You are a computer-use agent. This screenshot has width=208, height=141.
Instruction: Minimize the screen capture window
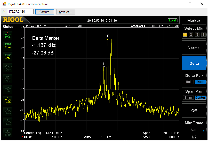click(x=178, y=4)
